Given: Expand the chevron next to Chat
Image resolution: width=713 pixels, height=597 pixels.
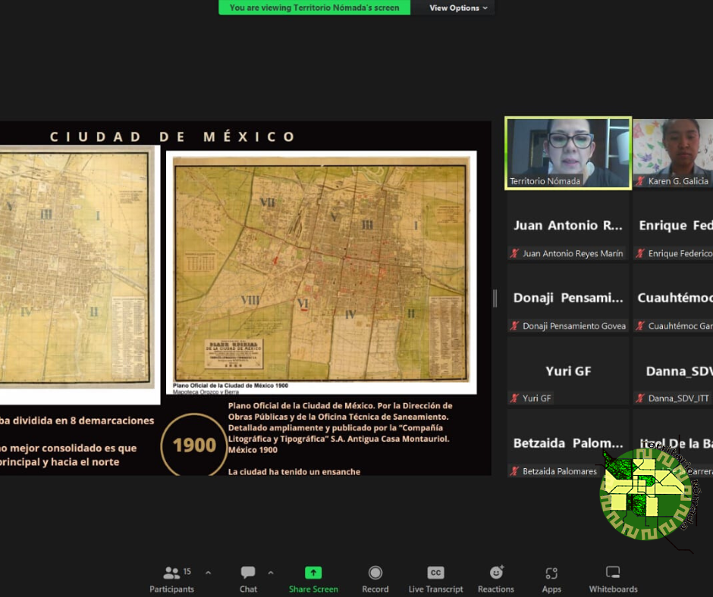Looking at the screenshot, I should [x=271, y=573].
